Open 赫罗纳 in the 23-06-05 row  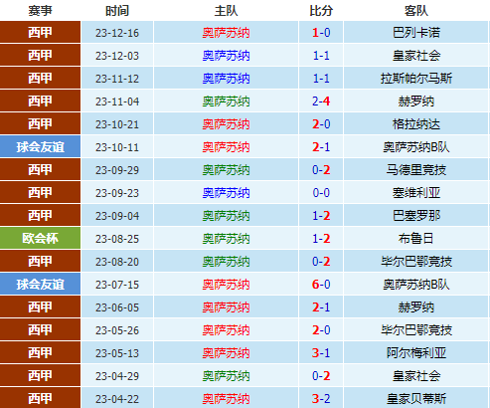point(416,307)
